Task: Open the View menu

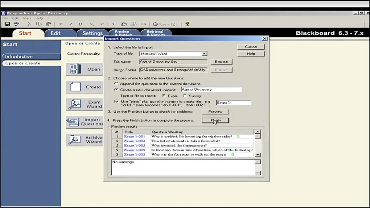Action: coord(27,18)
